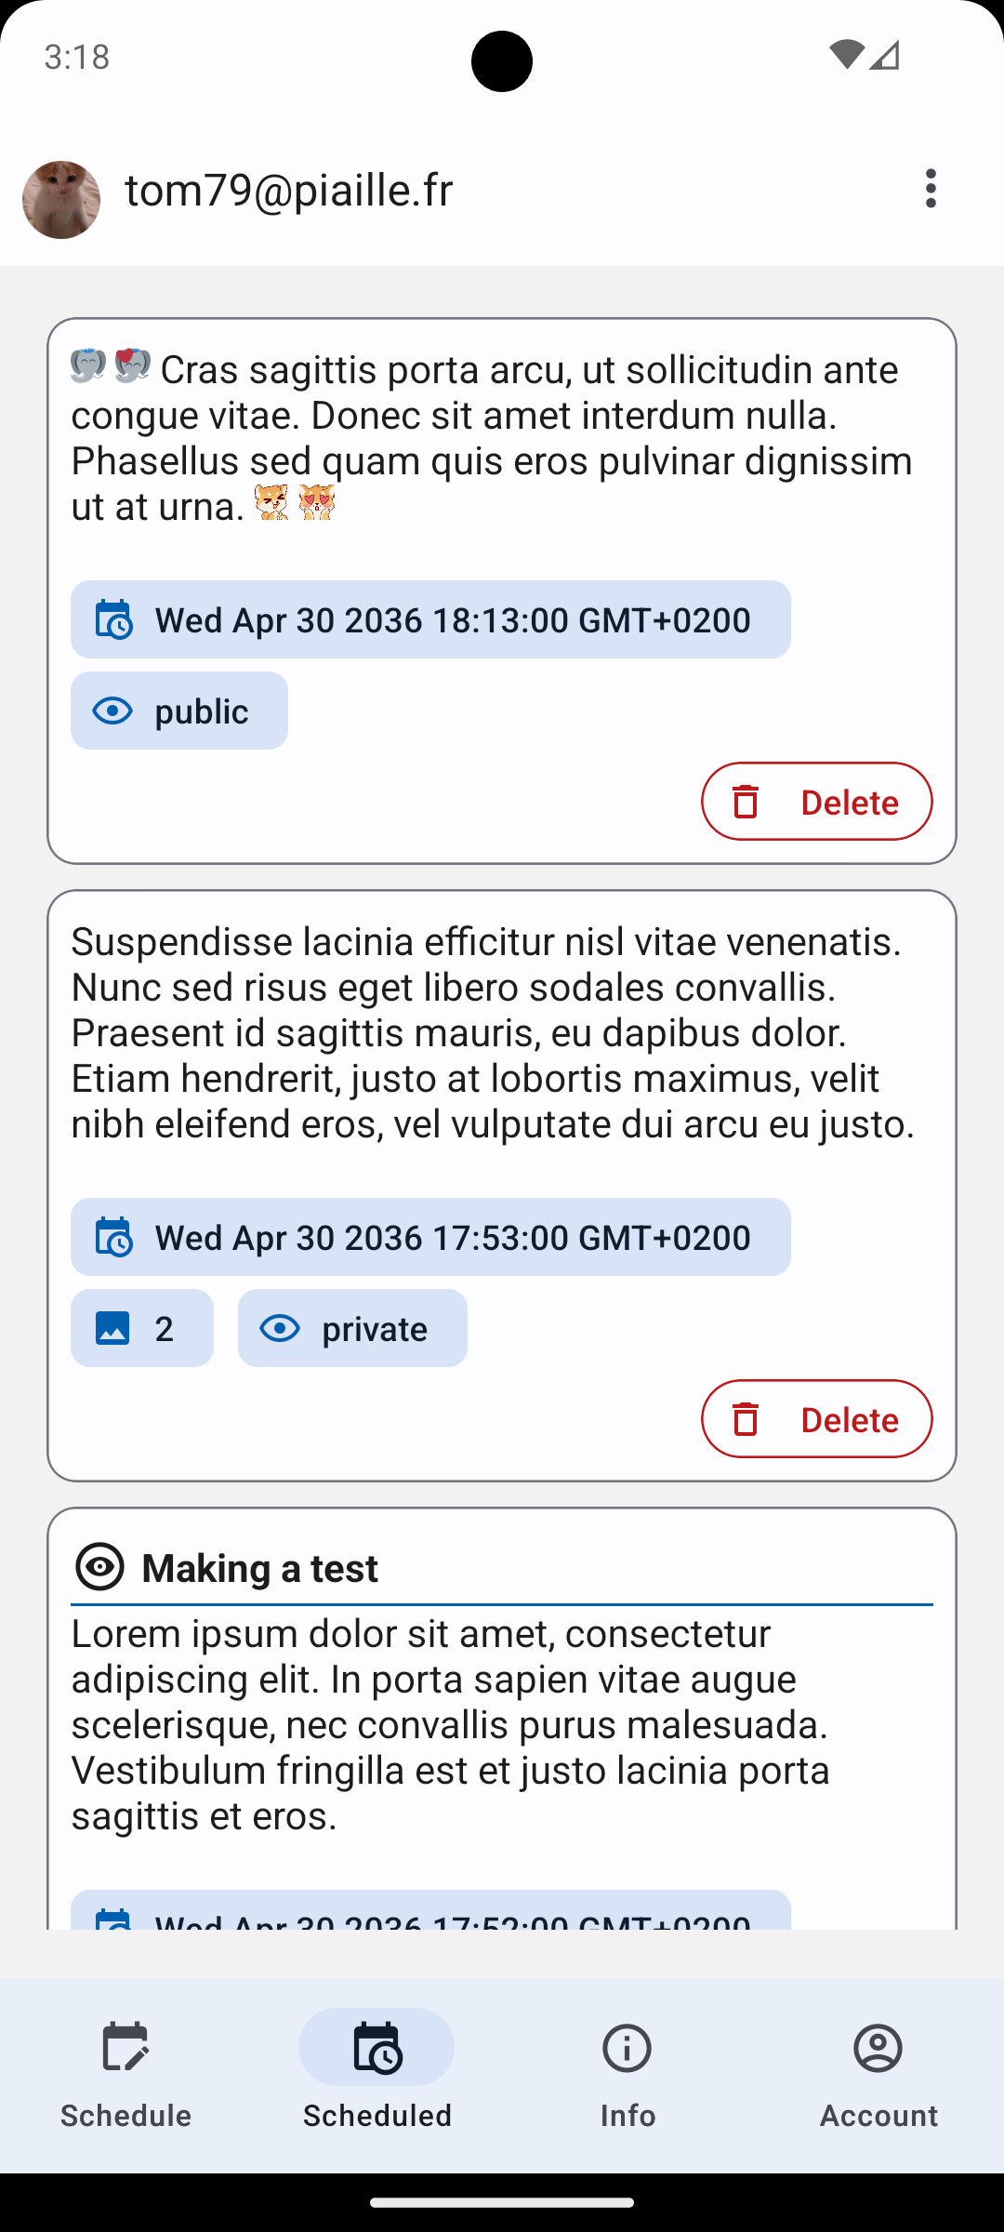Viewport: 1004px width, 2232px height.
Task: Toggle the content warning eye for Making a test
Action: 99,1568
